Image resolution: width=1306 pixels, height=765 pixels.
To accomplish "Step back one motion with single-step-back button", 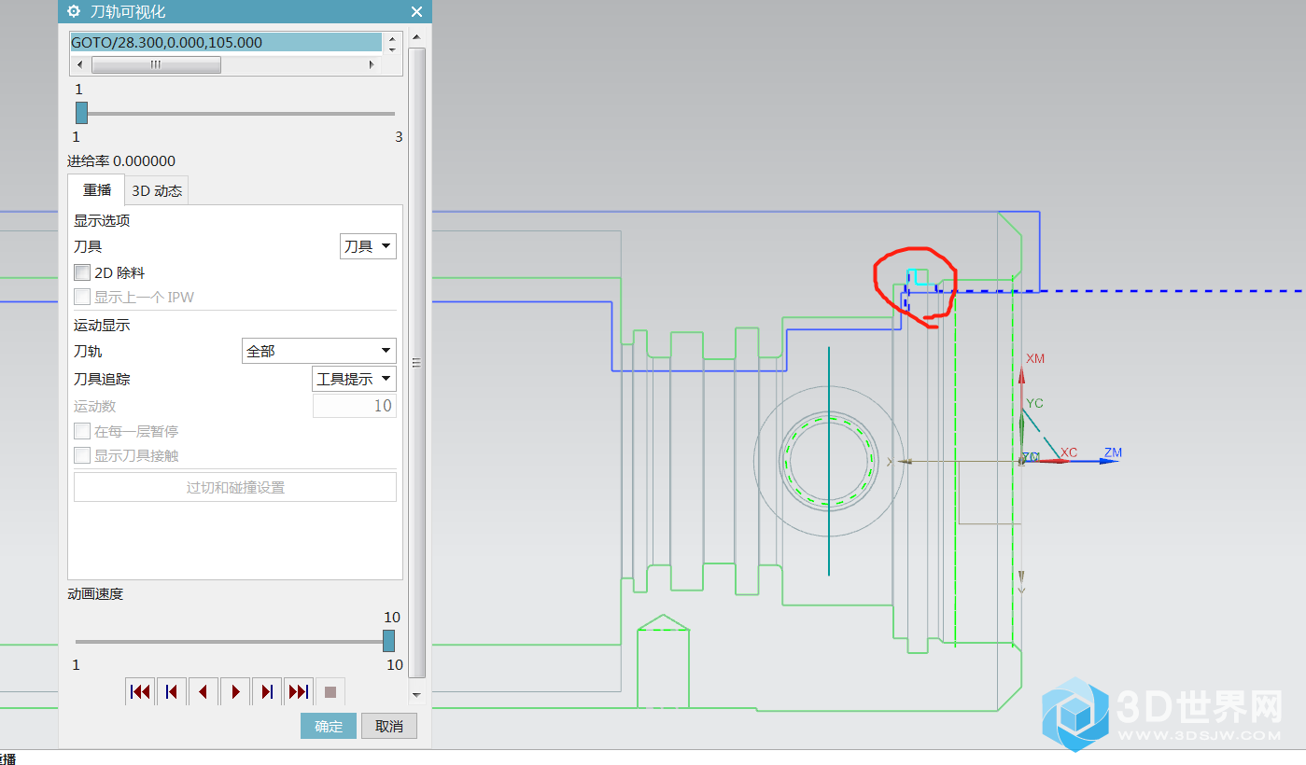I will [x=172, y=692].
